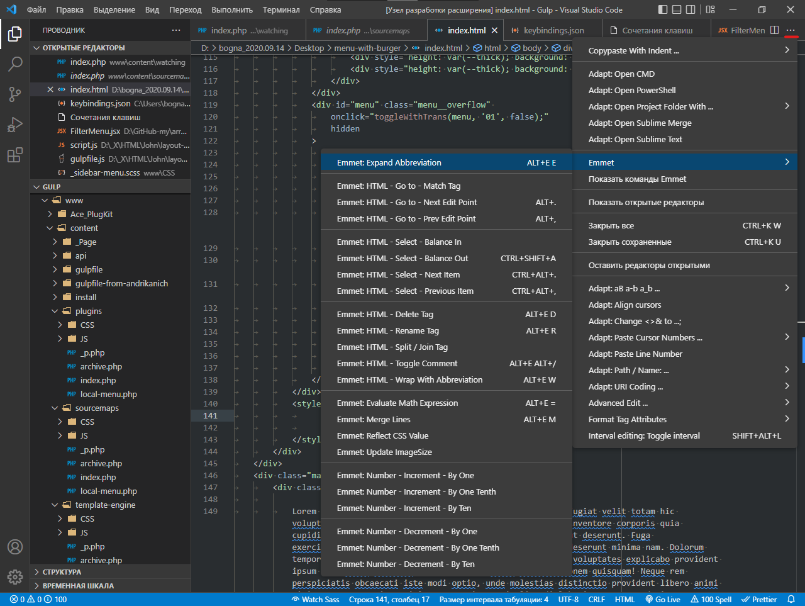Open the Manage gear icon
Viewport: 805px width, 606px height.
tap(15, 576)
